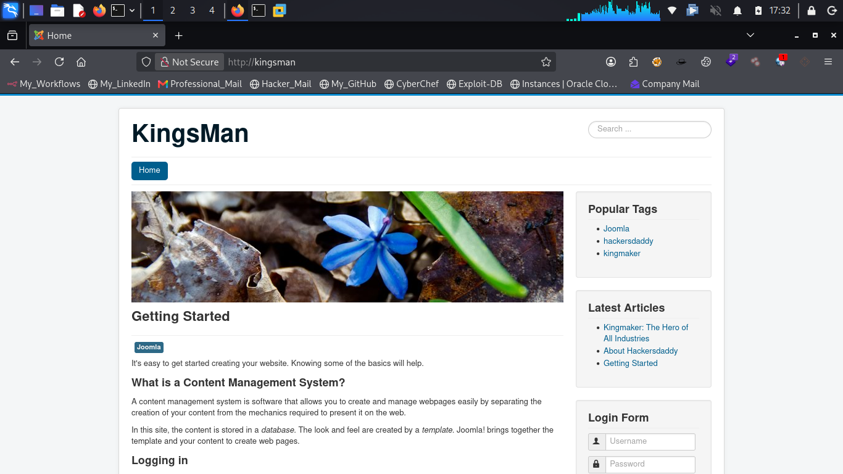Image resolution: width=843 pixels, height=474 pixels.
Task: Reload the current page
Action: [x=59, y=62]
